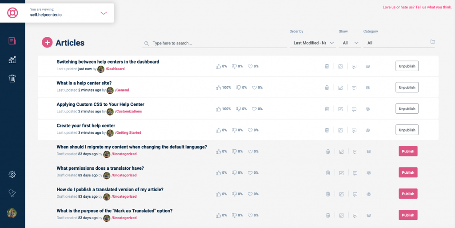
Task: Click the add new article plus button
Action: pos(47,43)
